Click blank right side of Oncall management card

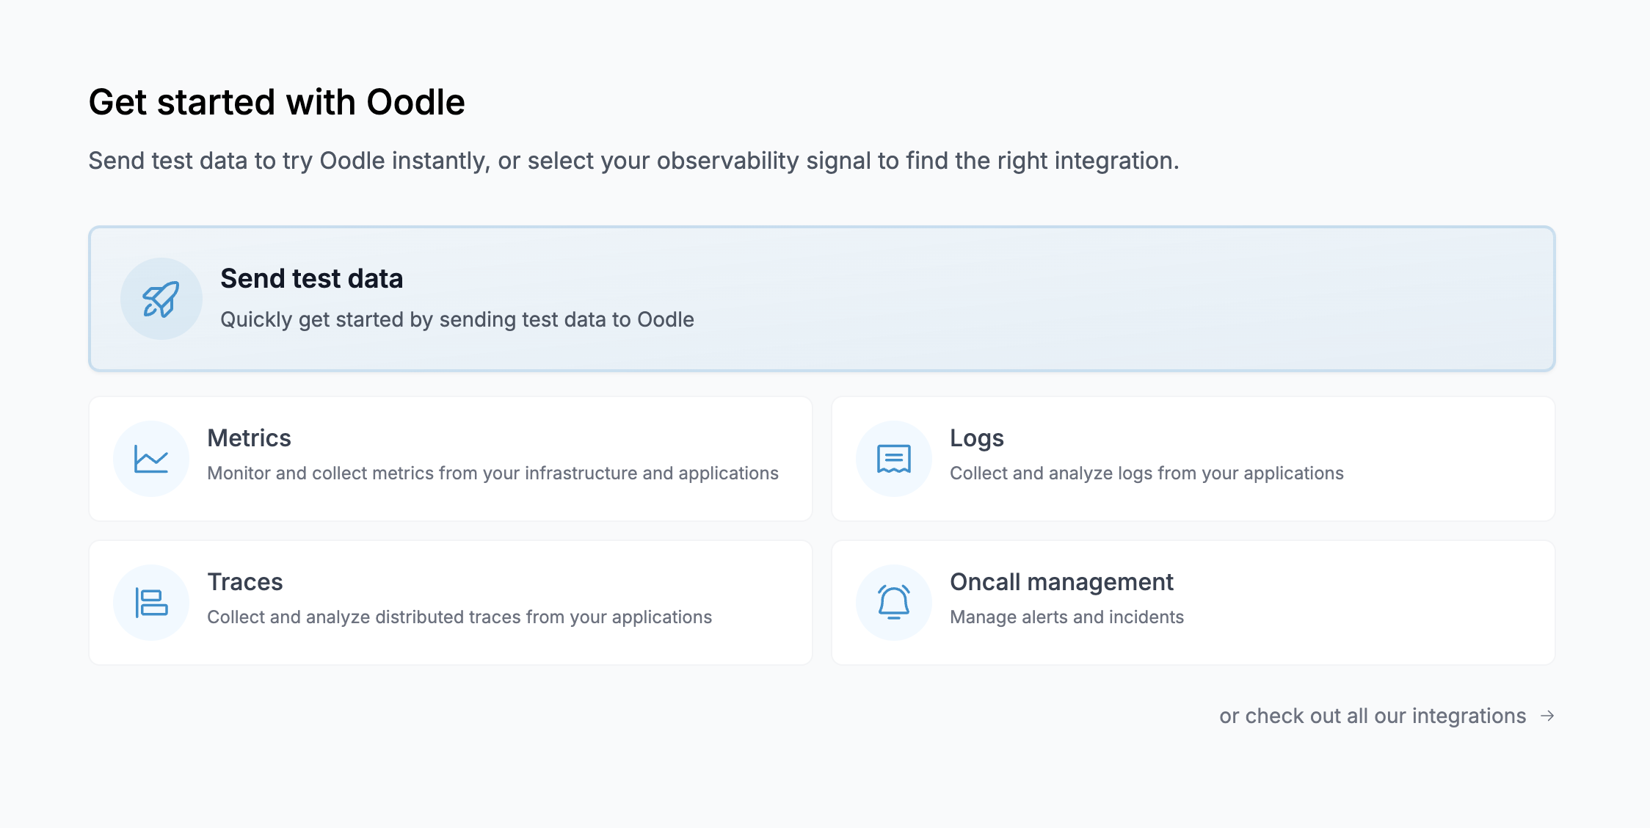[x=1395, y=603]
